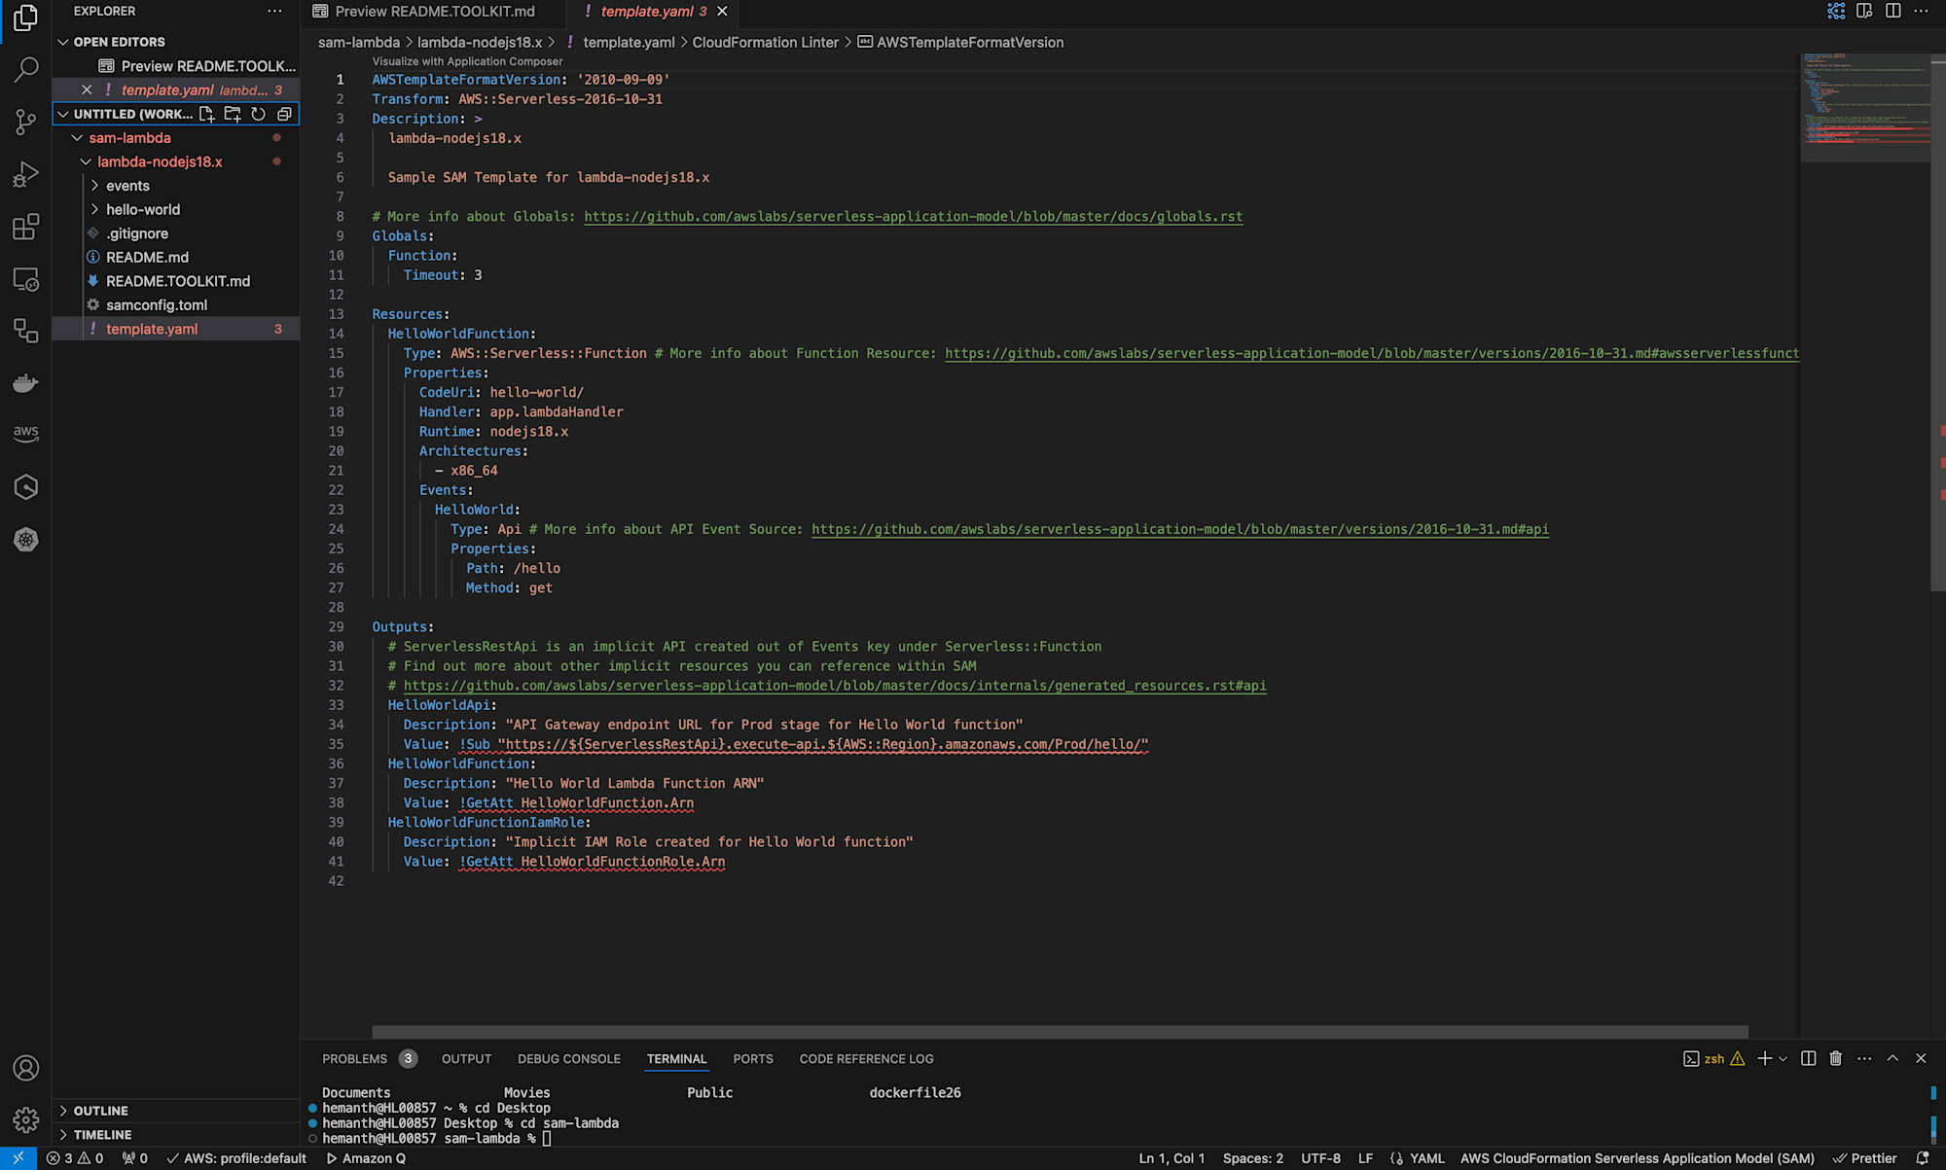Switch to the Debug Console tab

[569, 1058]
